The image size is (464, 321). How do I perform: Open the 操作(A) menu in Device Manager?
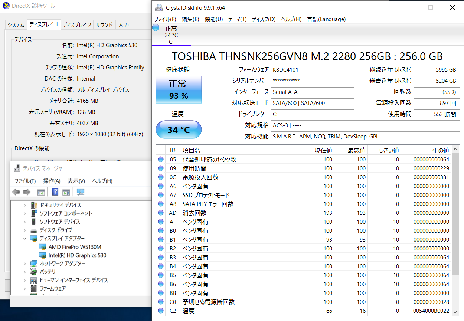click(52, 181)
